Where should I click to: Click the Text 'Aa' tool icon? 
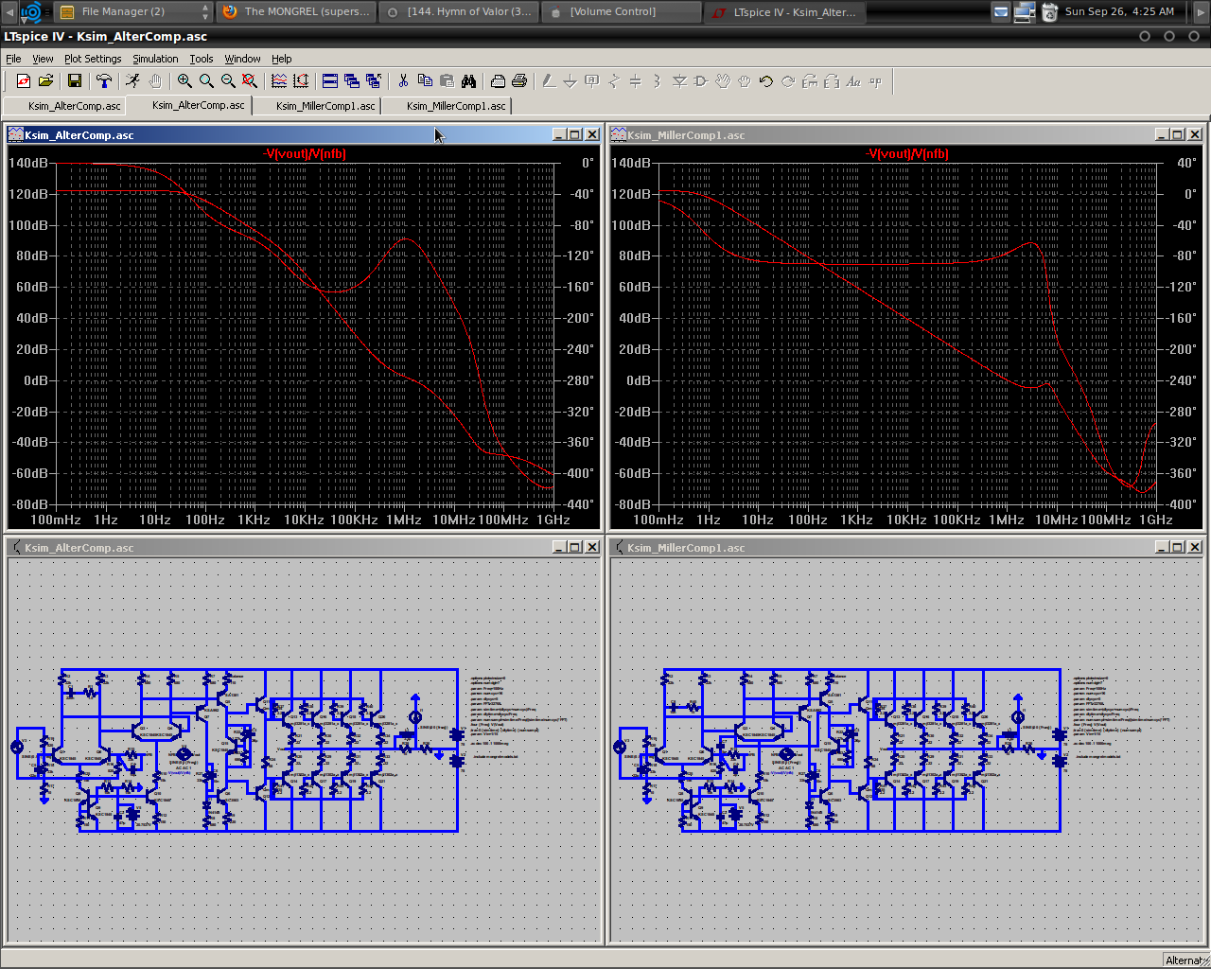click(853, 81)
